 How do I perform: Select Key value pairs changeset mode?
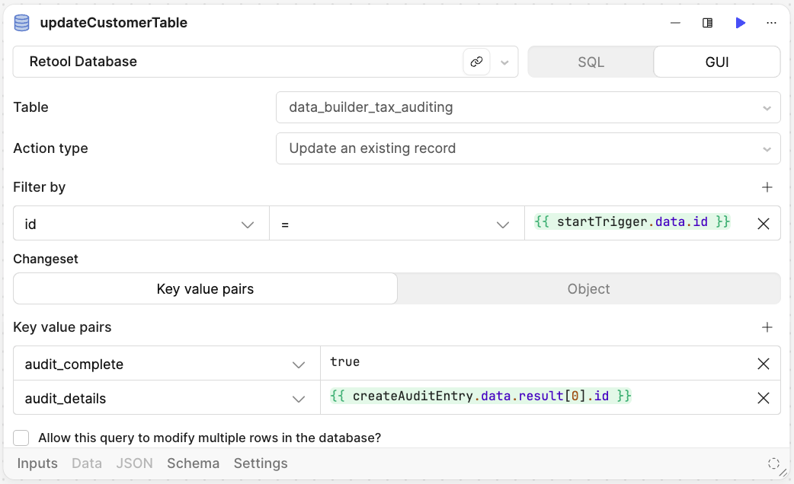pyautogui.click(x=204, y=288)
